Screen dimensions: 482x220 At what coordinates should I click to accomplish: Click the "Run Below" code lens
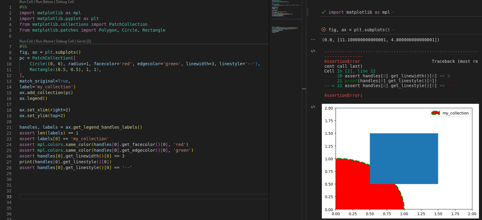tap(44, 2)
